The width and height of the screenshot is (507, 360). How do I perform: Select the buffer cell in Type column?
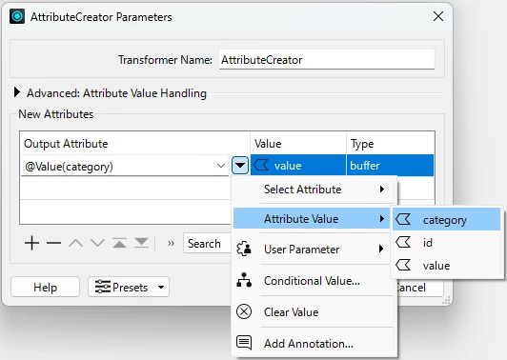pos(391,166)
